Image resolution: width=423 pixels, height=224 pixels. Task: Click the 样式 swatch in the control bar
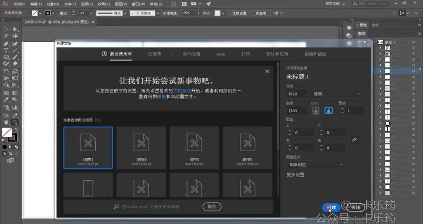[217, 13]
